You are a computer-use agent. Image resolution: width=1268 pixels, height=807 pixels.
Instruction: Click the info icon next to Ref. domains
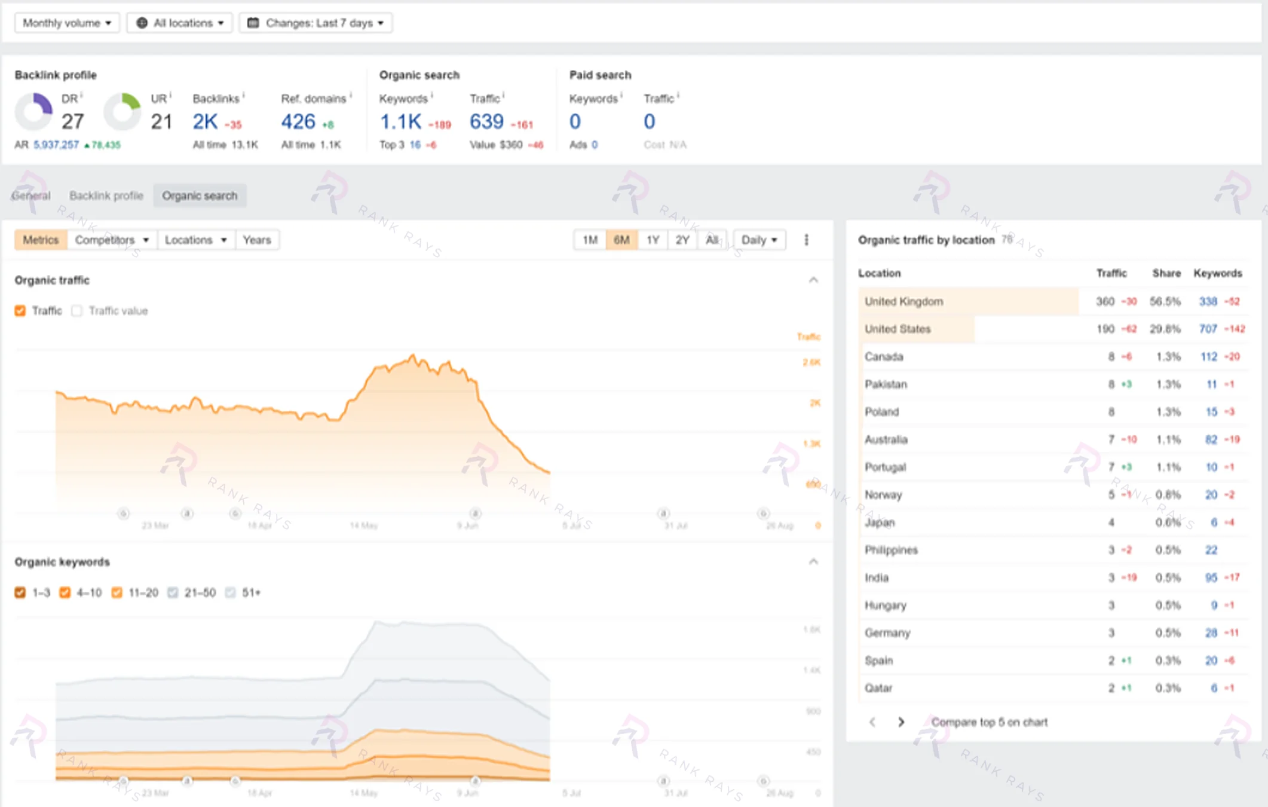351,95
